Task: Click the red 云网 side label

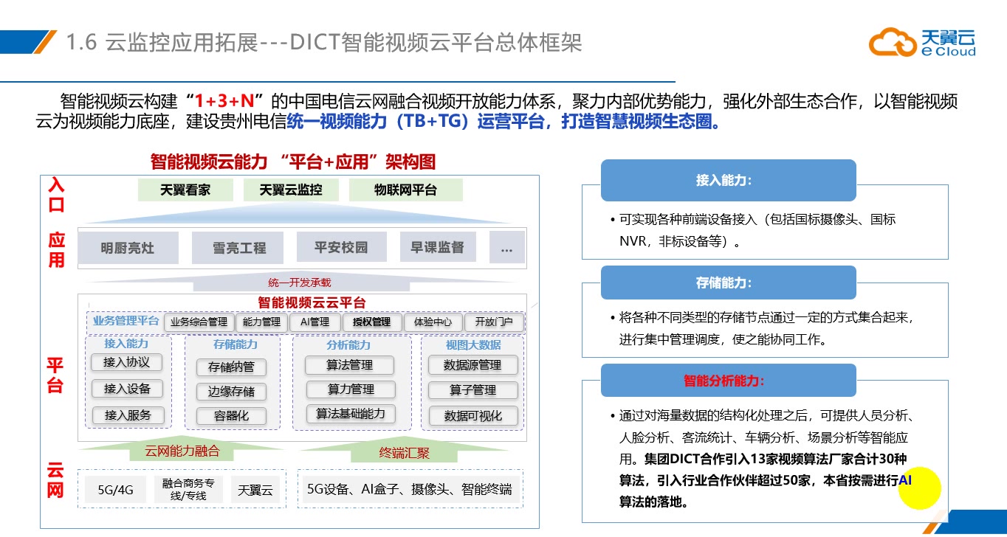Action: point(55,480)
